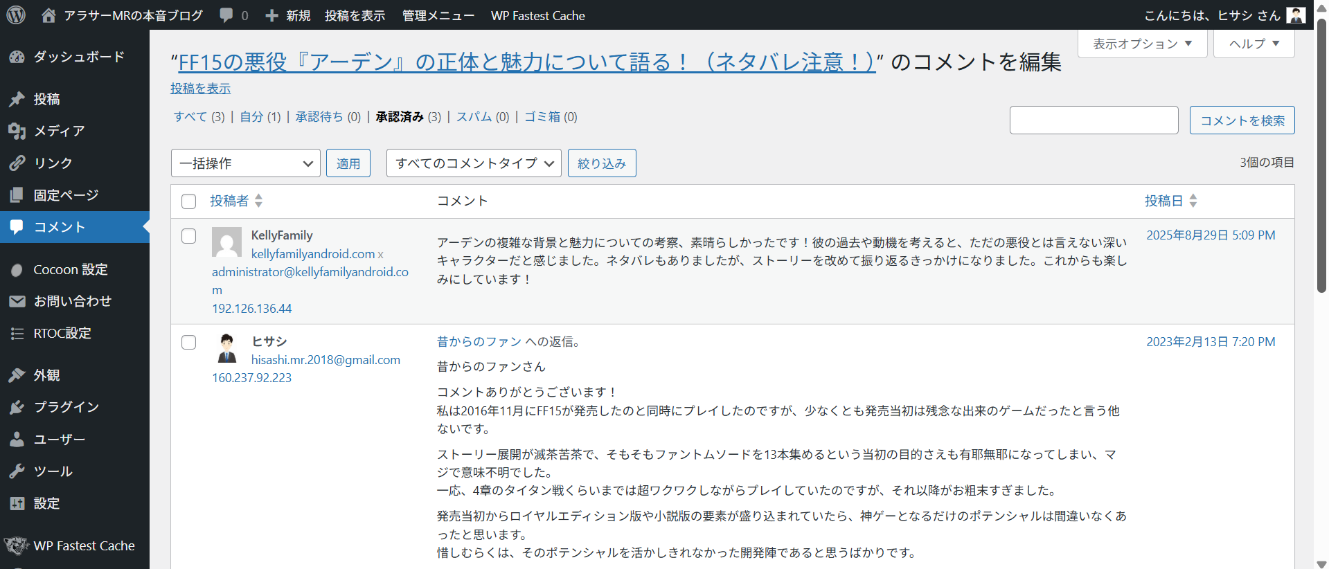1329x569 pixels.
Task: Click the 適用 button
Action: 348,163
